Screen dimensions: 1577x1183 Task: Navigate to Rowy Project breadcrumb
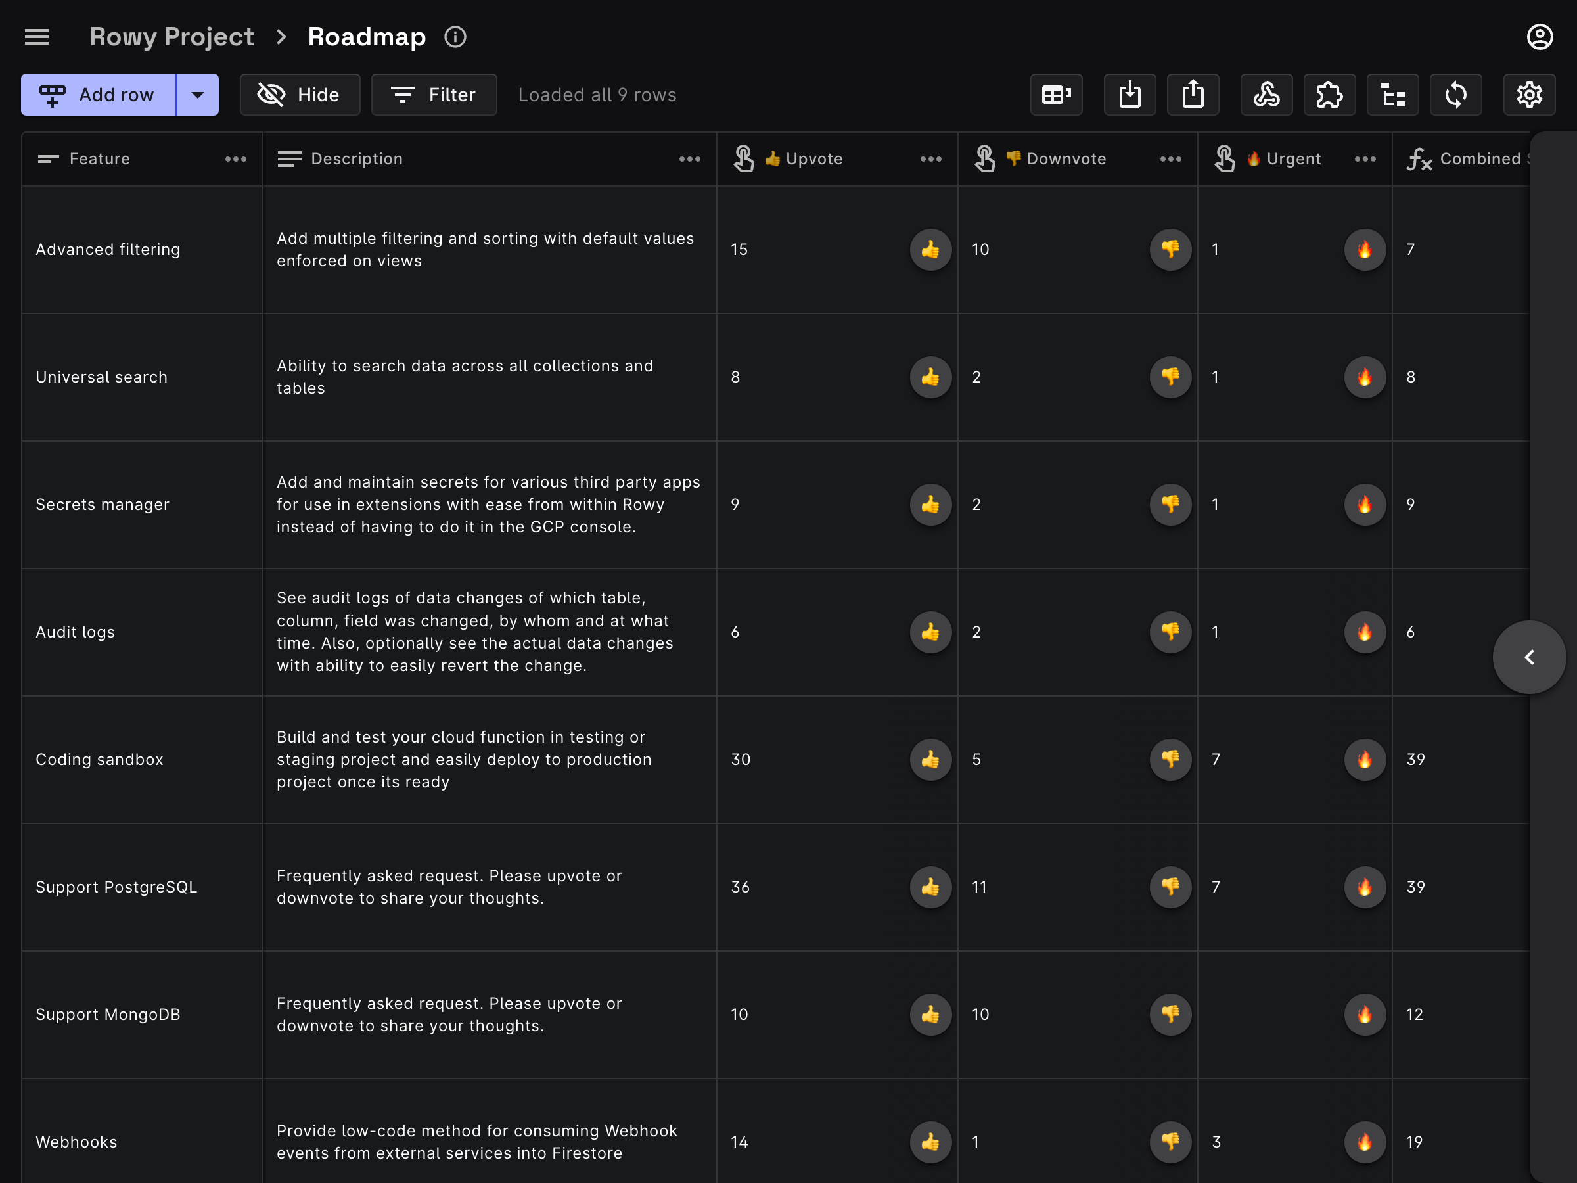[x=171, y=36]
